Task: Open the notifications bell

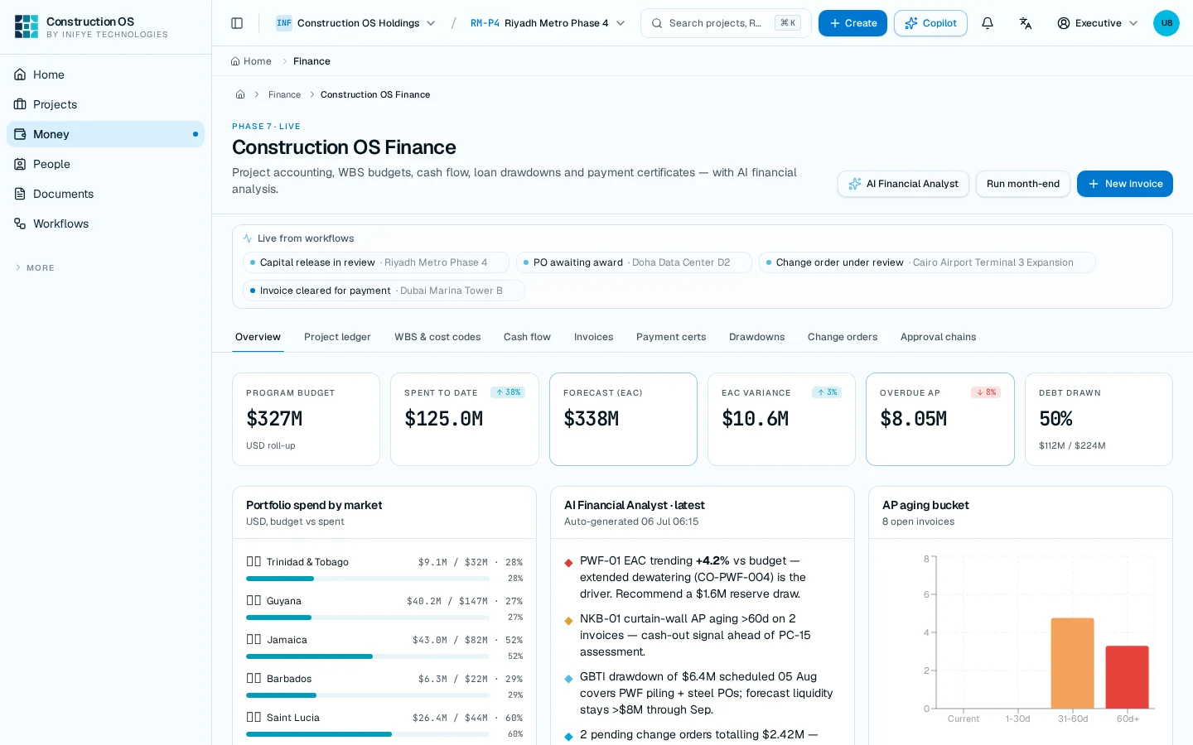Action: 988,23
